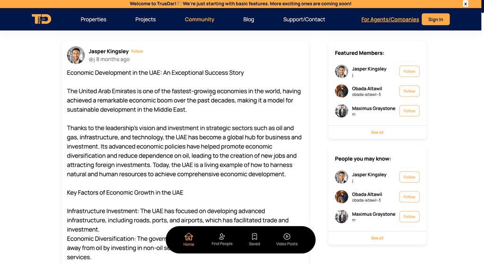See all Featured Members
The width and height of the screenshot is (484, 264).
(377, 132)
